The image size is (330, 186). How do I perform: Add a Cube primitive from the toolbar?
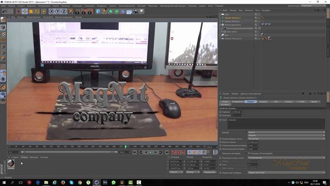pos(98,11)
